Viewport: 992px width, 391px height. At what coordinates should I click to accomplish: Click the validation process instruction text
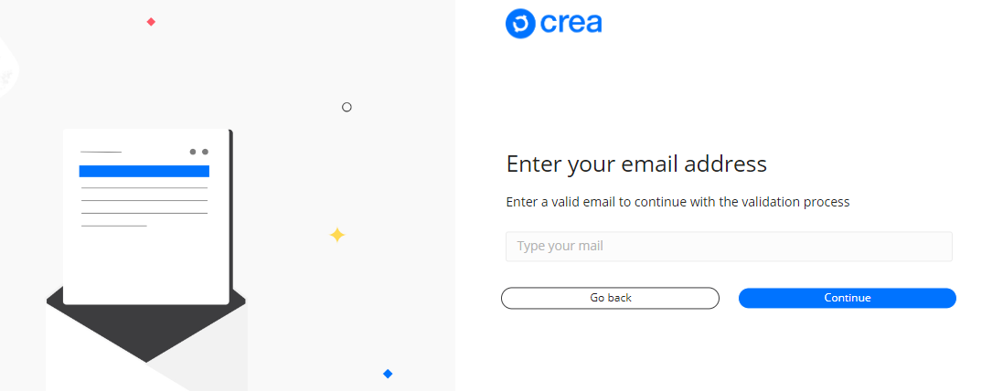coord(677,202)
